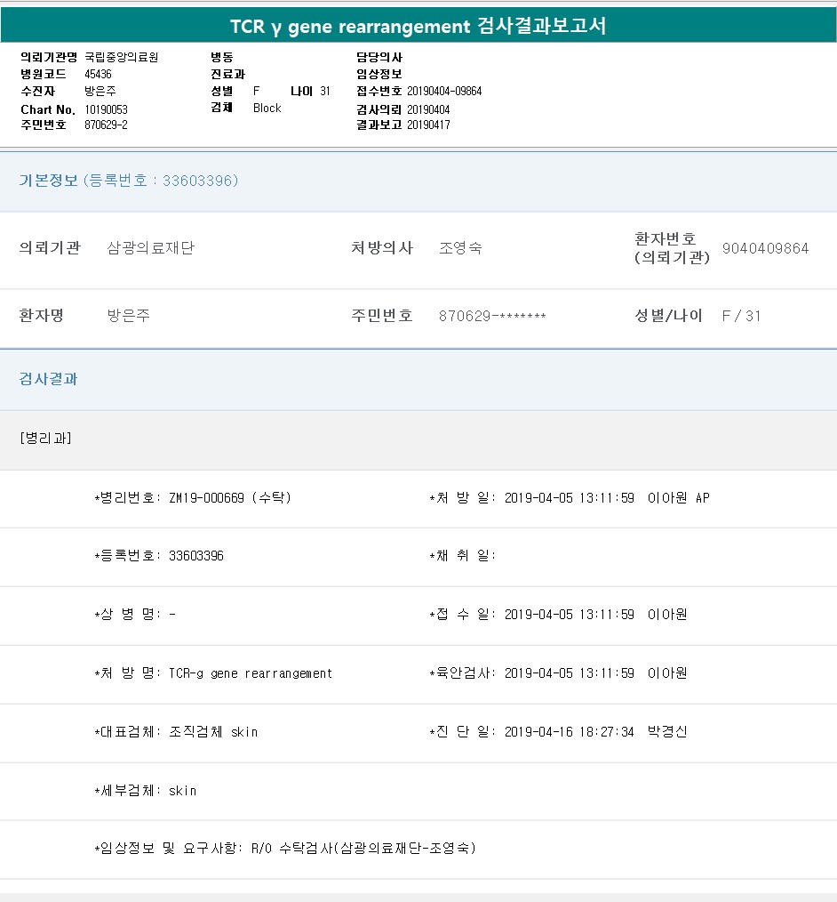Screen dimensions: 837x902
Task: Click the 진단일 2019-04-16 timestamp
Action: [x=569, y=732]
